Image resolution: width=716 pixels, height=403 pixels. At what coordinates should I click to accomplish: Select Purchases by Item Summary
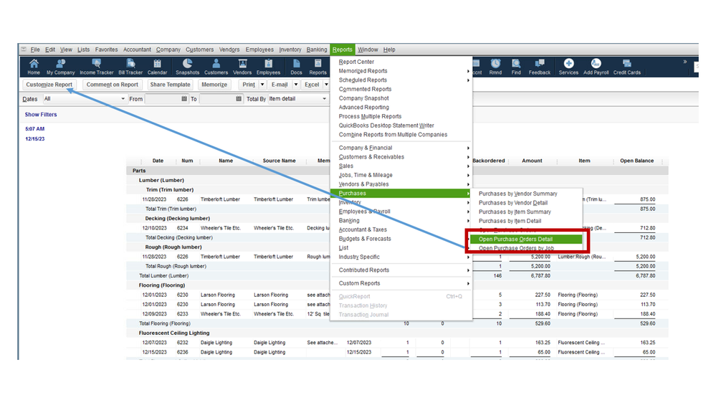coord(528,212)
